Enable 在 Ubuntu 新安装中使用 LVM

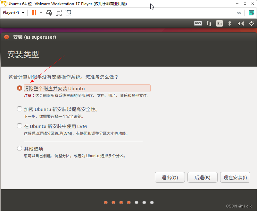(19, 126)
